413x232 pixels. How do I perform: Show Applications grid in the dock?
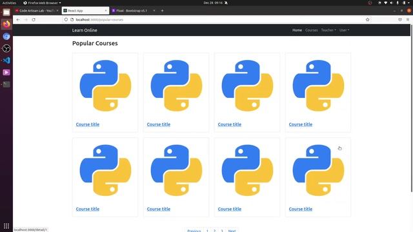coord(6,226)
